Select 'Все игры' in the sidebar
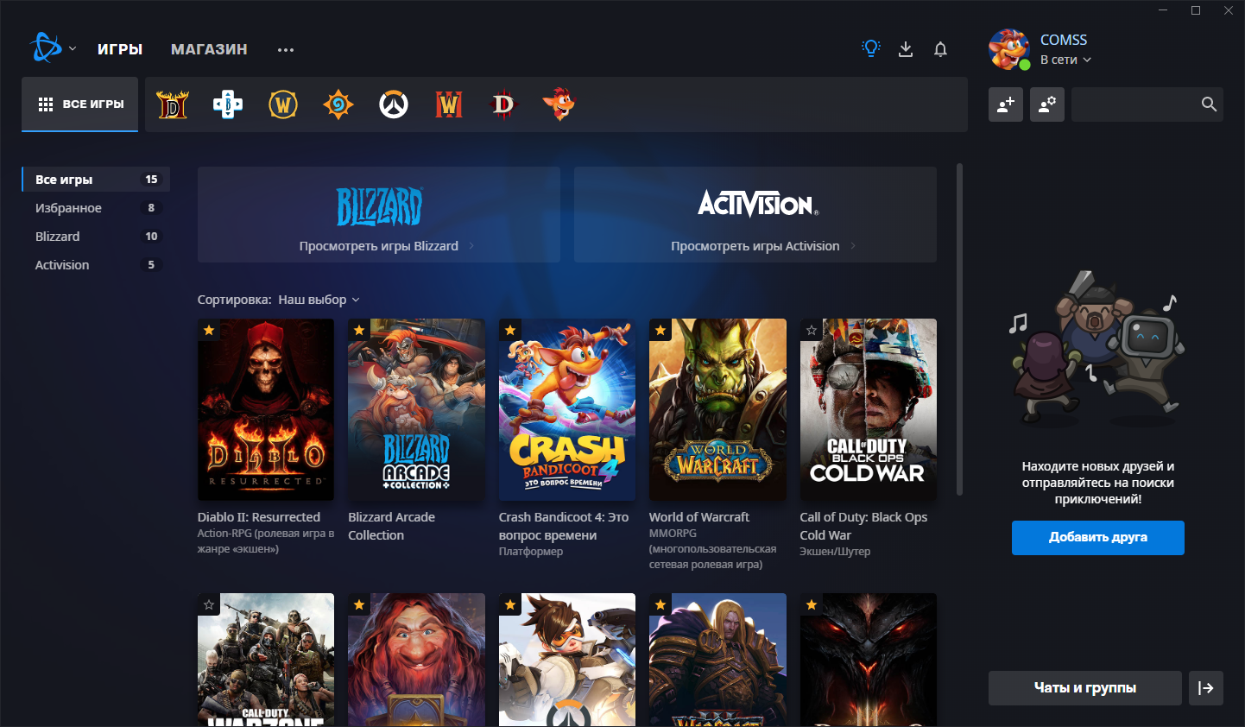The width and height of the screenshot is (1245, 727). (96, 180)
